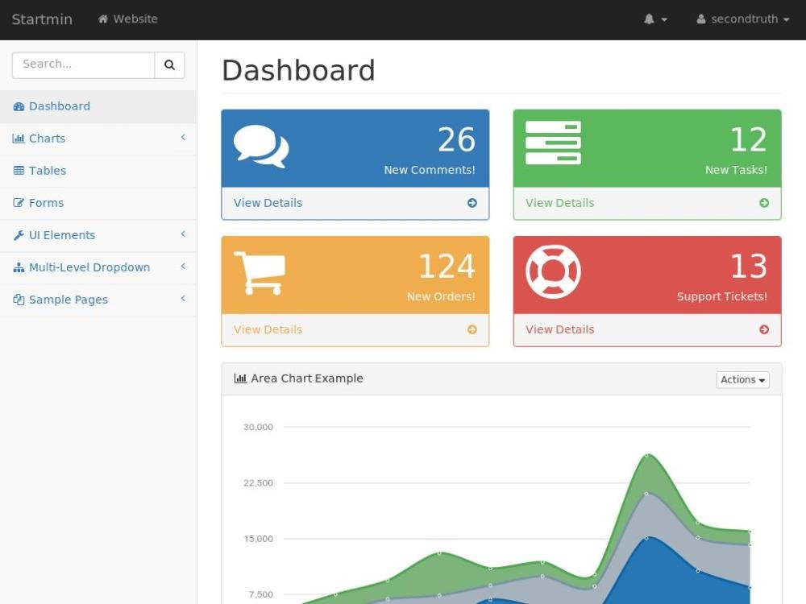This screenshot has height=604, width=806.
Task: Click the home icon beside Website
Action: 103,19
